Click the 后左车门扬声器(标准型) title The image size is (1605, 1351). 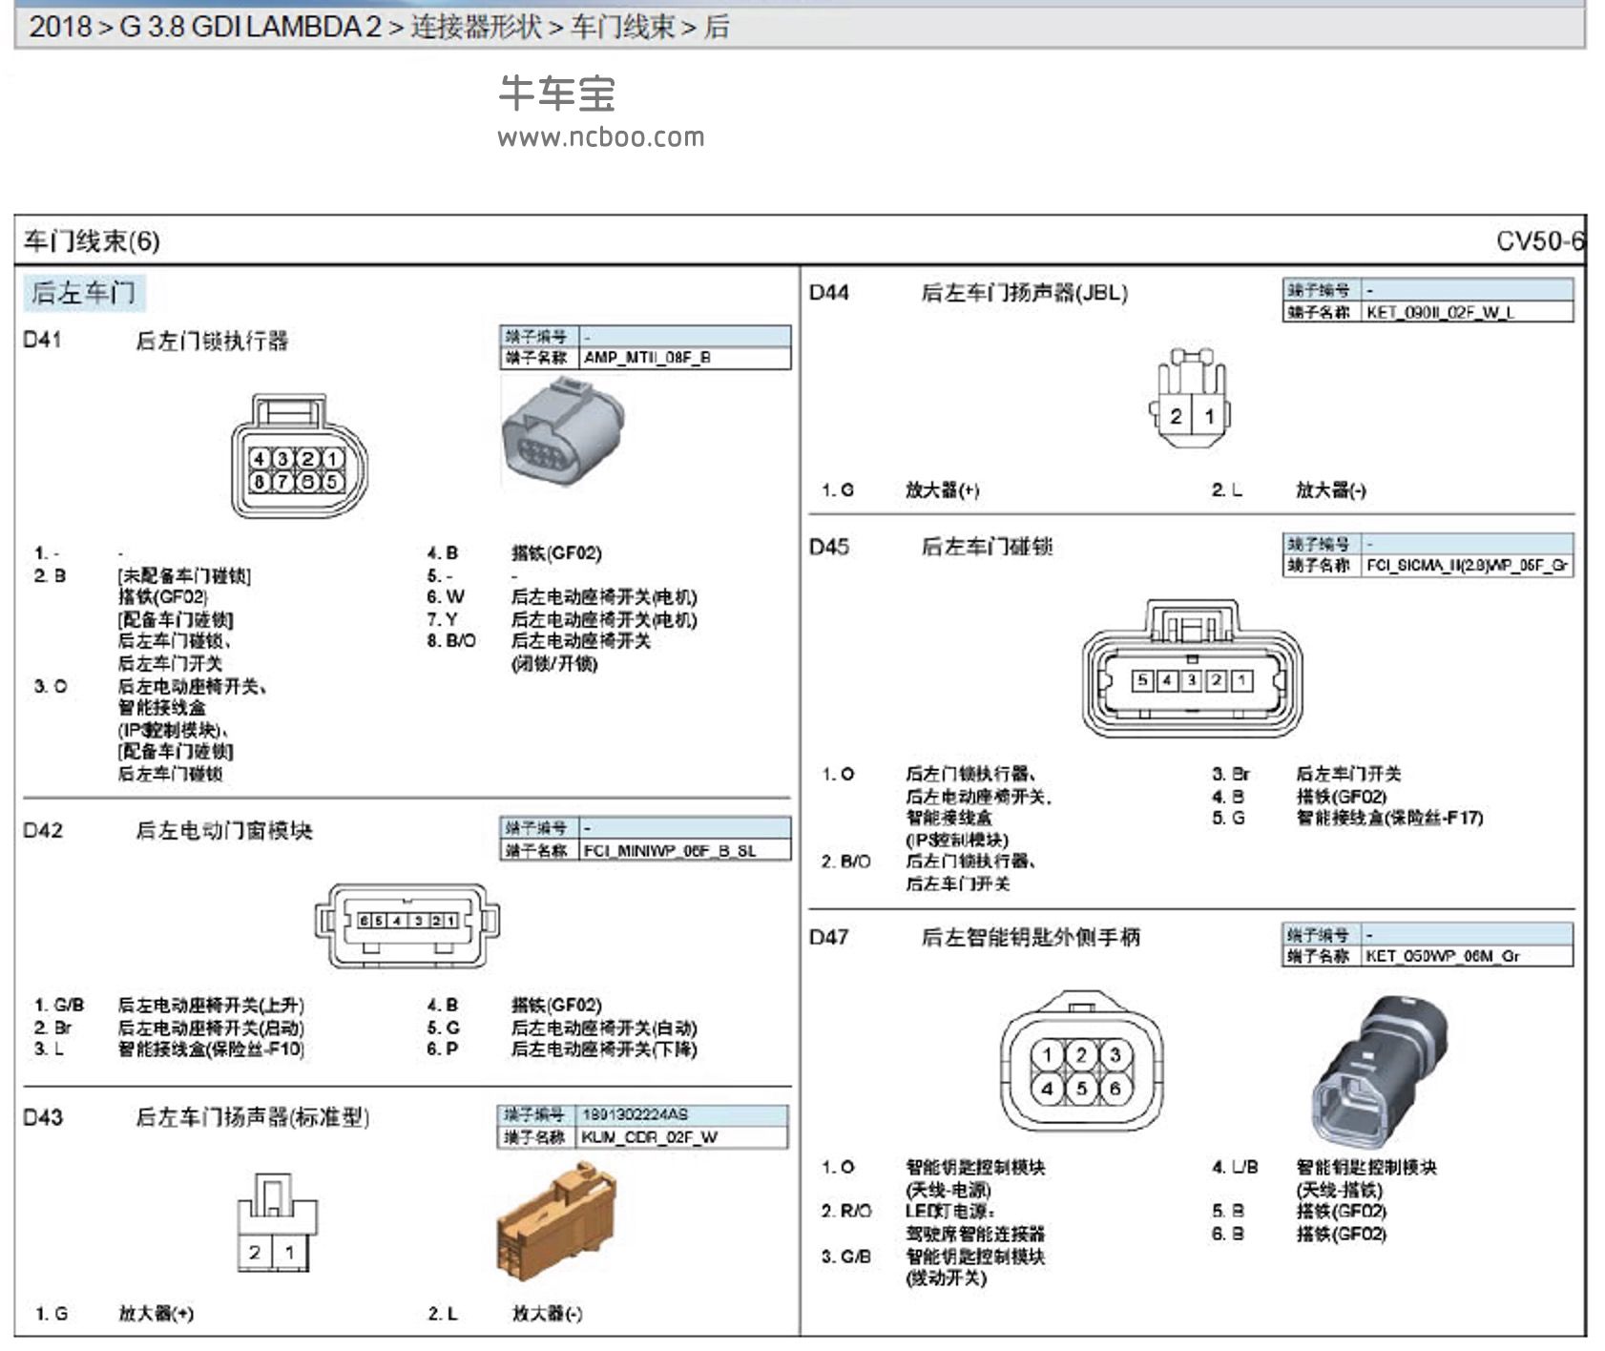(x=253, y=1117)
